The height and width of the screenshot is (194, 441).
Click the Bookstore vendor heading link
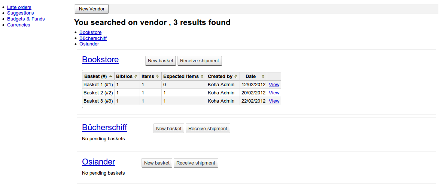100,60
